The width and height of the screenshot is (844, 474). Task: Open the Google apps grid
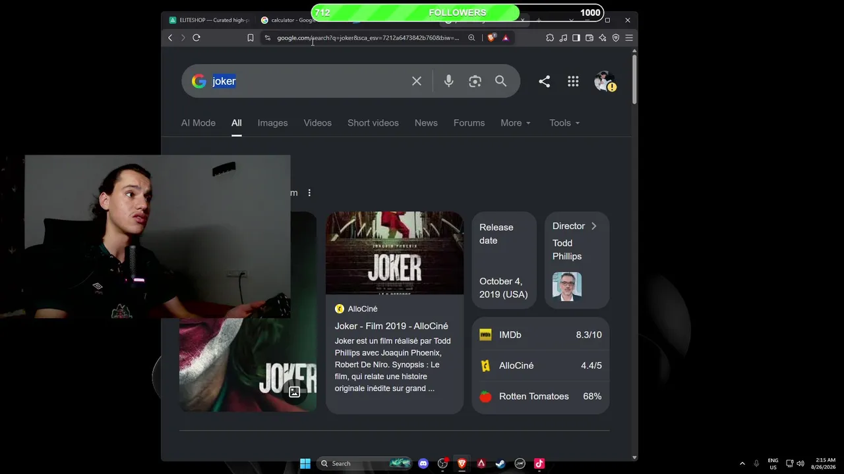(573, 81)
